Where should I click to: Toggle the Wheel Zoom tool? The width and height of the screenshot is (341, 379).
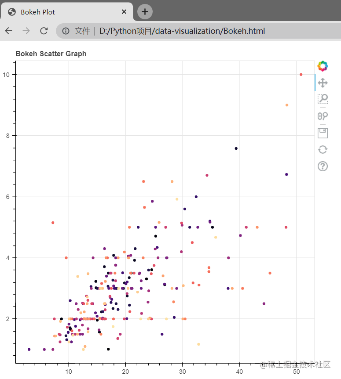pyautogui.click(x=323, y=116)
